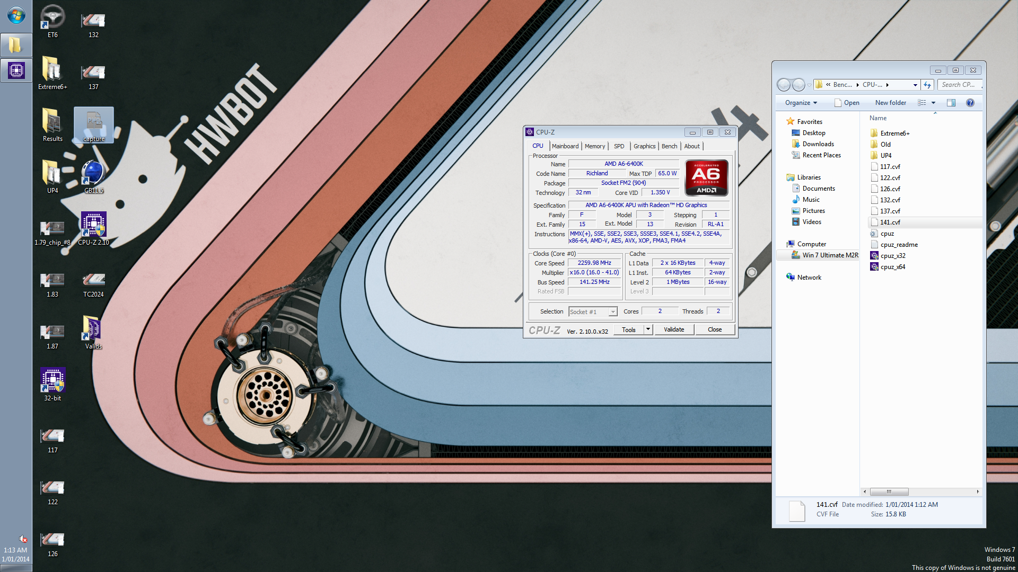This screenshot has width=1018, height=572.
Task: Open the Mainboard tab in CPU-Z
Action: [565, 146]
